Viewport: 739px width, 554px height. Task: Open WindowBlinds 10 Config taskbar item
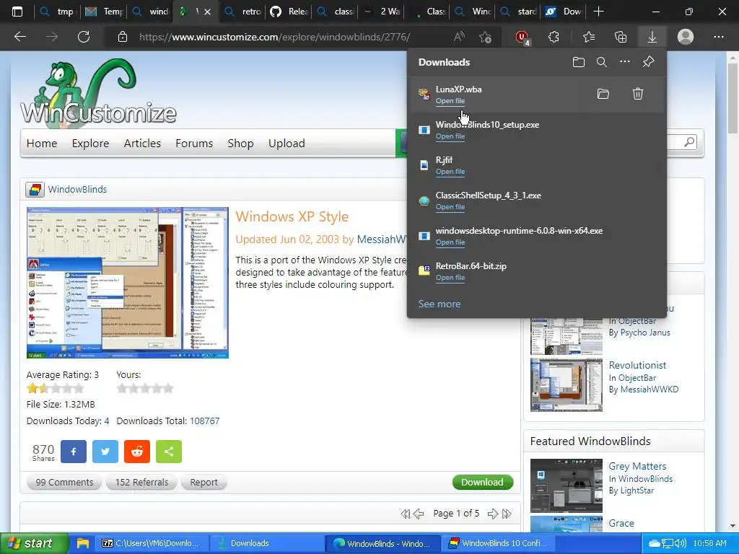(499, 543)
